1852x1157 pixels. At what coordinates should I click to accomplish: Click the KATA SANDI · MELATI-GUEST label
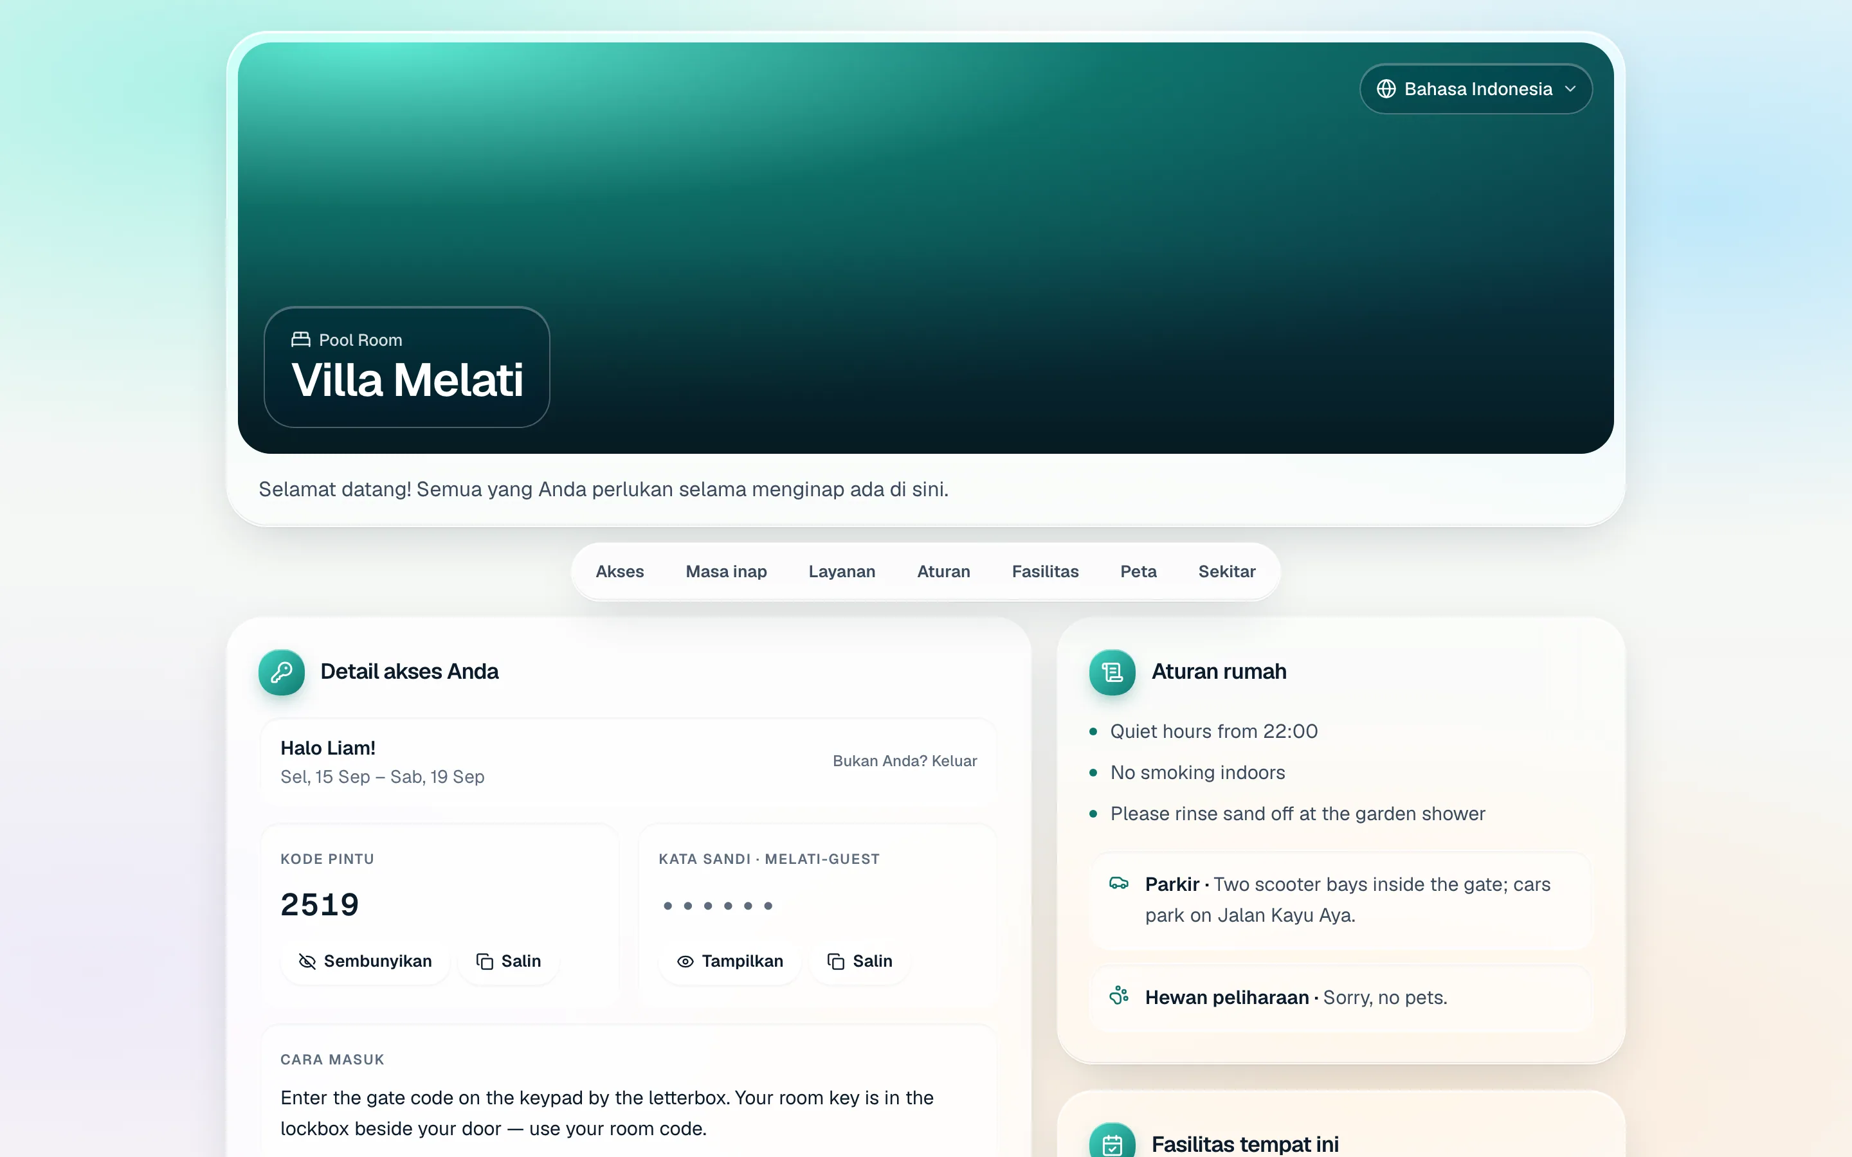[x=769, y=859]
